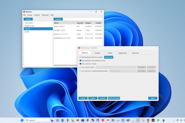
Task: Disable Play sound on combo
Action: pos(80,64)
